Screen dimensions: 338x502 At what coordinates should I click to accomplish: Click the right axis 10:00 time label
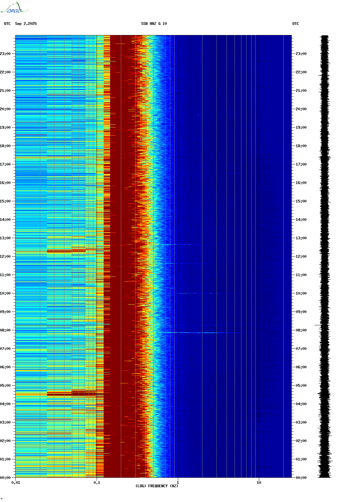301,293
